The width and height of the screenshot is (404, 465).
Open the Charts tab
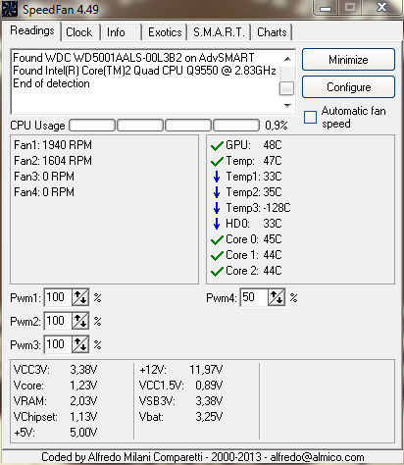point(272,32)
